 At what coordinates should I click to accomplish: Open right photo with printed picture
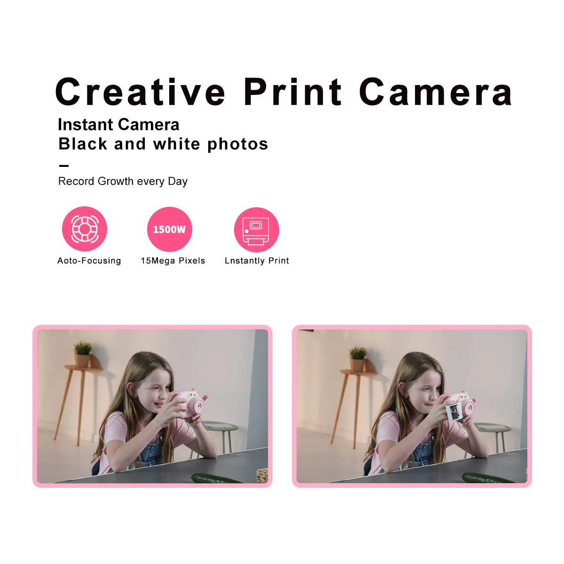click(412, 406)
